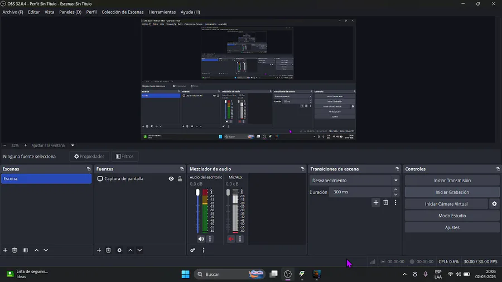Image resolution: width=502 pixels, height=282 pixels.
Task: Move scene up arrow in Escenas panel
Action: tap(36, 250)
